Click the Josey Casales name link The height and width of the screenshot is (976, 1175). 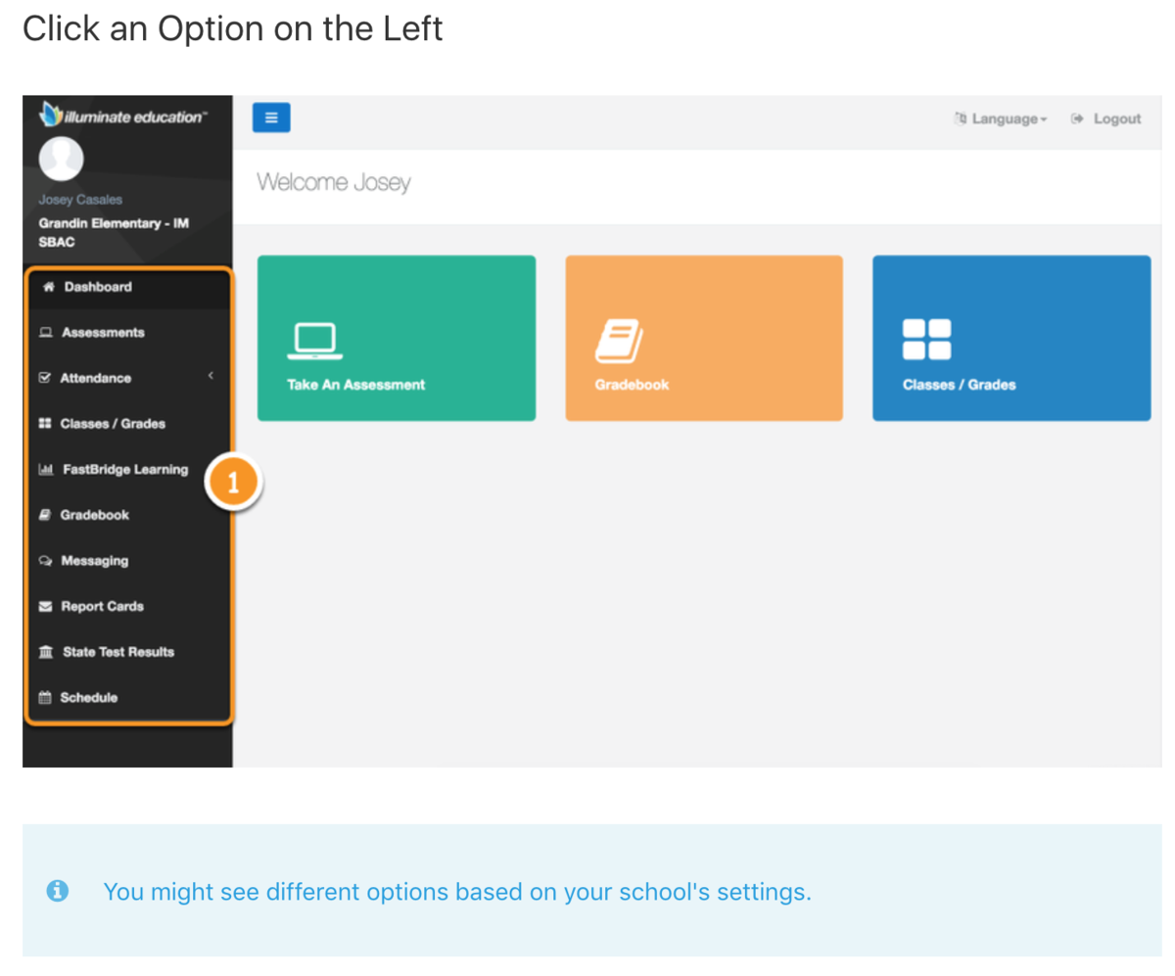click(x=80, y=200)
